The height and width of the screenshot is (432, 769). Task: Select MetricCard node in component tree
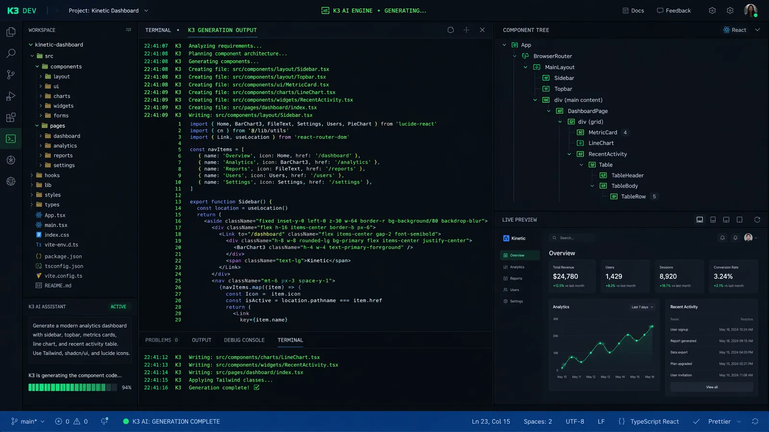click(x=603, y=132)
